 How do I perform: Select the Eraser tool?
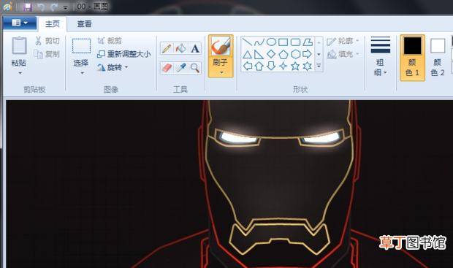[167, 68]
